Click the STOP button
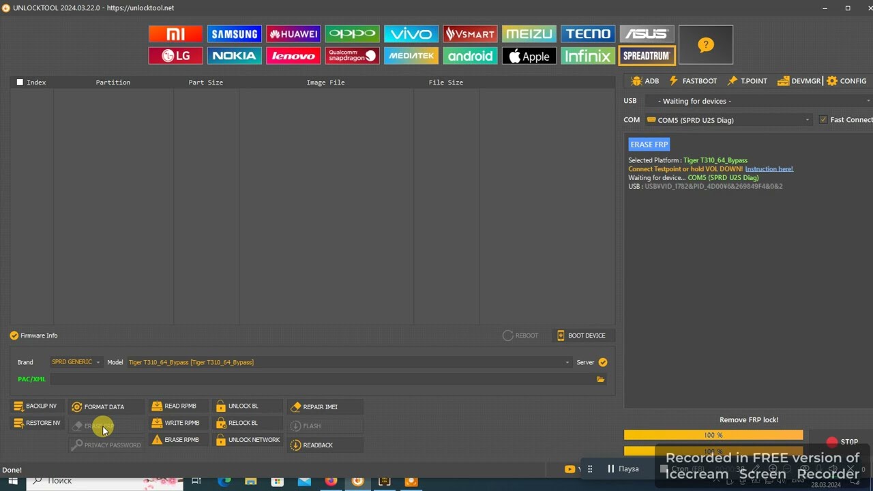This screenshot has width=873, height=491. coord(842,442)
